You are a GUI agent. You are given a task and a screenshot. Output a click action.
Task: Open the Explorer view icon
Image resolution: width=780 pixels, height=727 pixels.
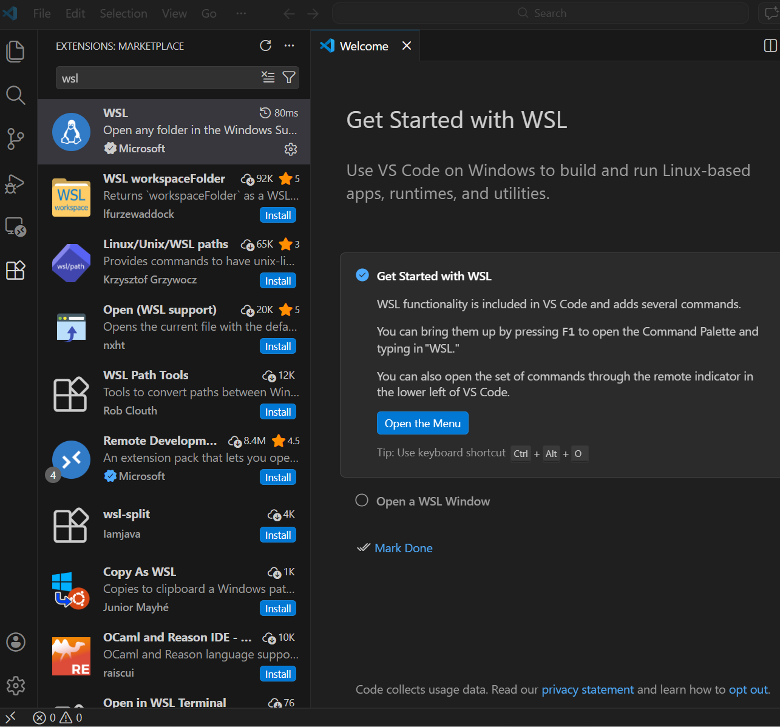pyautogui.click(x=15, y=51)
